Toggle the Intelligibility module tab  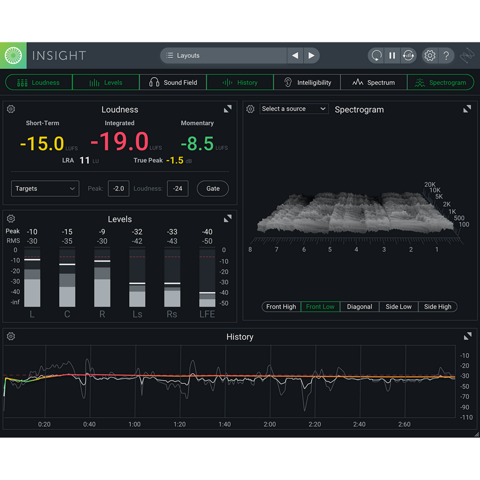307,82
